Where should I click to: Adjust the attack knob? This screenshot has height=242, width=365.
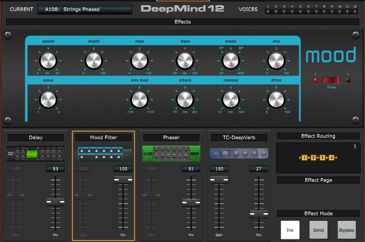click(x=185, y=100)
